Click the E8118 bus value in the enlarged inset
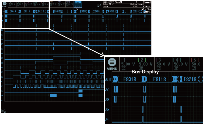 point(158,79)
